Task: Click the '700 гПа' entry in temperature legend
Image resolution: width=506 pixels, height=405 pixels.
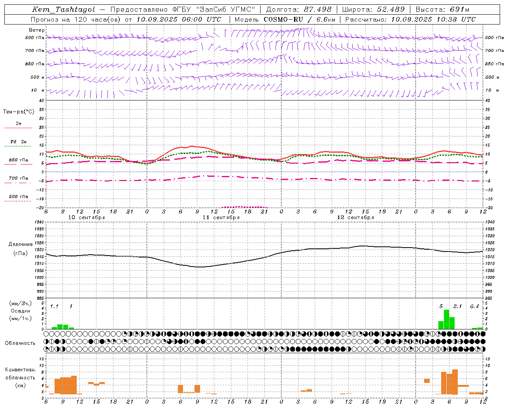Action: point(18,178)
